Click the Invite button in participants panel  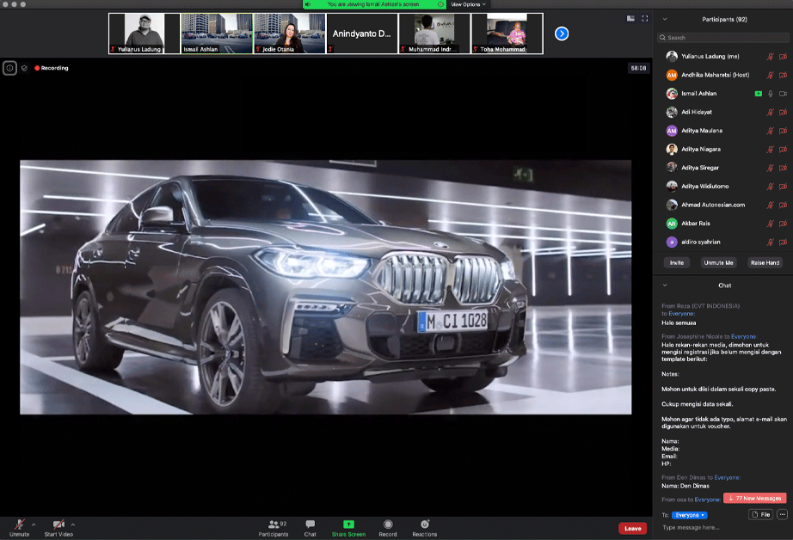[x=677, y=262]
